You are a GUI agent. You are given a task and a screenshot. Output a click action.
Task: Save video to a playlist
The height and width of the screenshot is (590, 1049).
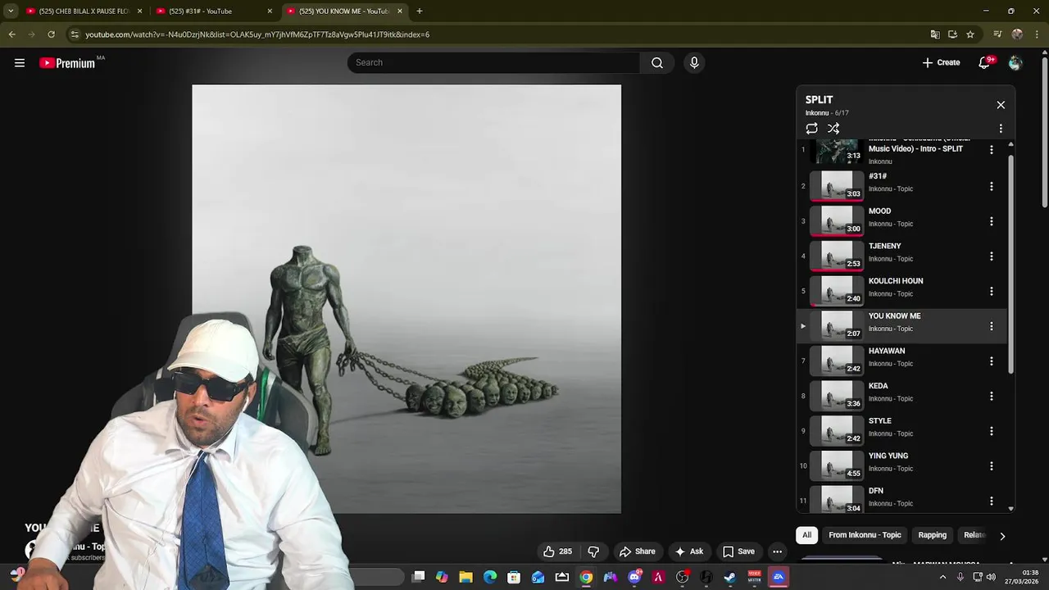coord(738,551)
